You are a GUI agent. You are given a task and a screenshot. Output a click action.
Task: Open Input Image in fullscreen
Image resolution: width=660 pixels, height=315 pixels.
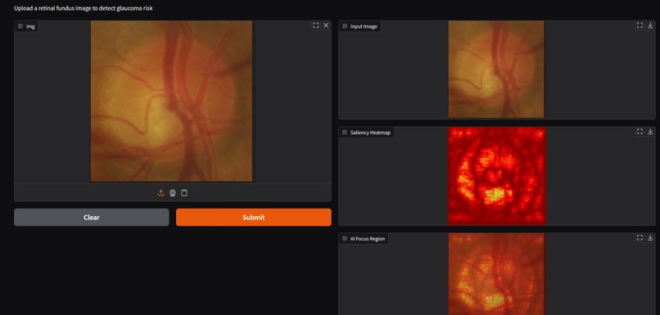640,25
